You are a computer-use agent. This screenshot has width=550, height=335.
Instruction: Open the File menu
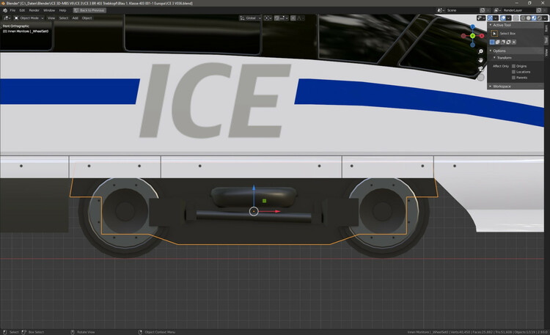click(12, 10)
